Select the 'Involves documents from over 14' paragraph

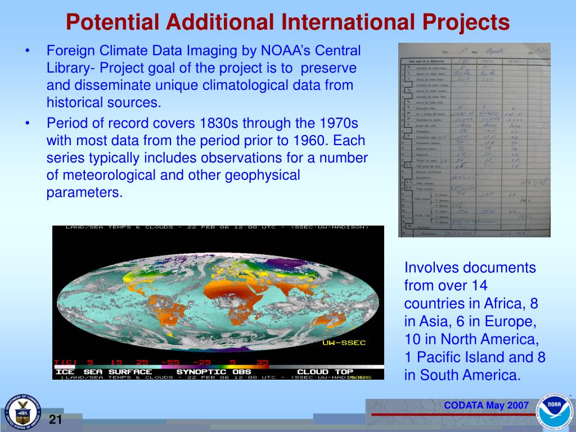pyautogui.click(x=475, y=321)
